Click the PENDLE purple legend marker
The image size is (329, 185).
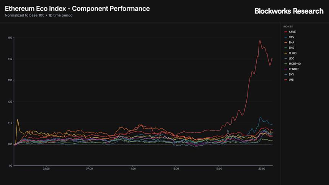pos(285,69)
